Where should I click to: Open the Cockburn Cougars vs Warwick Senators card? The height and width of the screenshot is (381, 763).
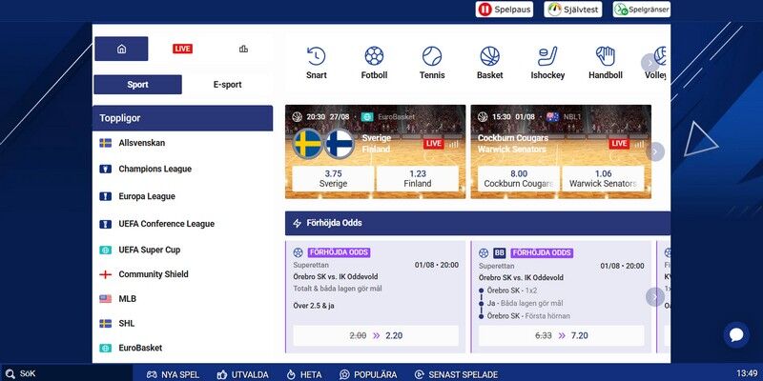tap(561, 151)
